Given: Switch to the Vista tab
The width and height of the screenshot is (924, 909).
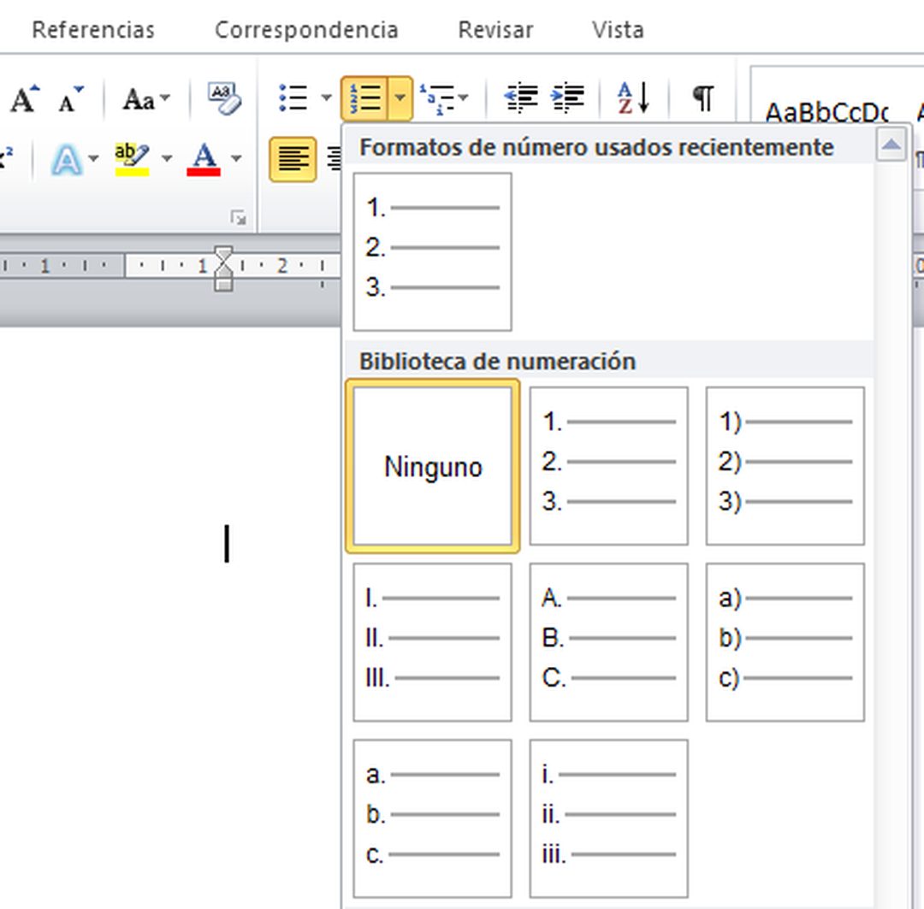Looking at the screenshot, I should click(x=618, y=30).
